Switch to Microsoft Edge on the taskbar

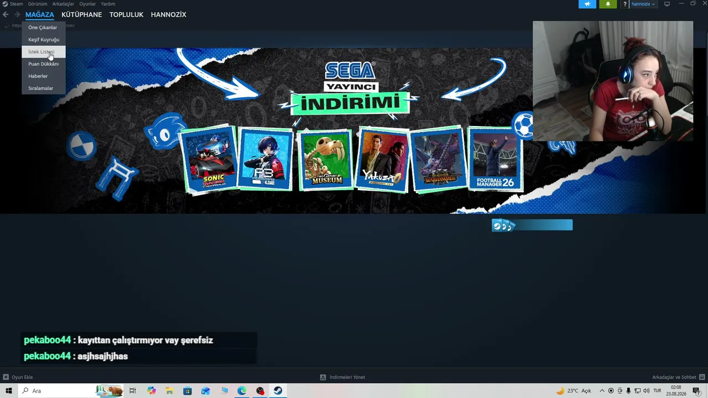pos(242,391)
